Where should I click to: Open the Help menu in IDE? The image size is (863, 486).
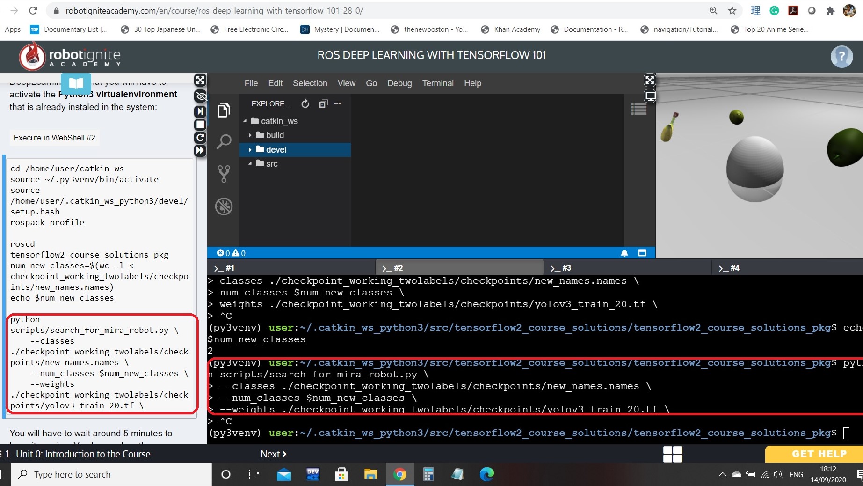point(472,83)
